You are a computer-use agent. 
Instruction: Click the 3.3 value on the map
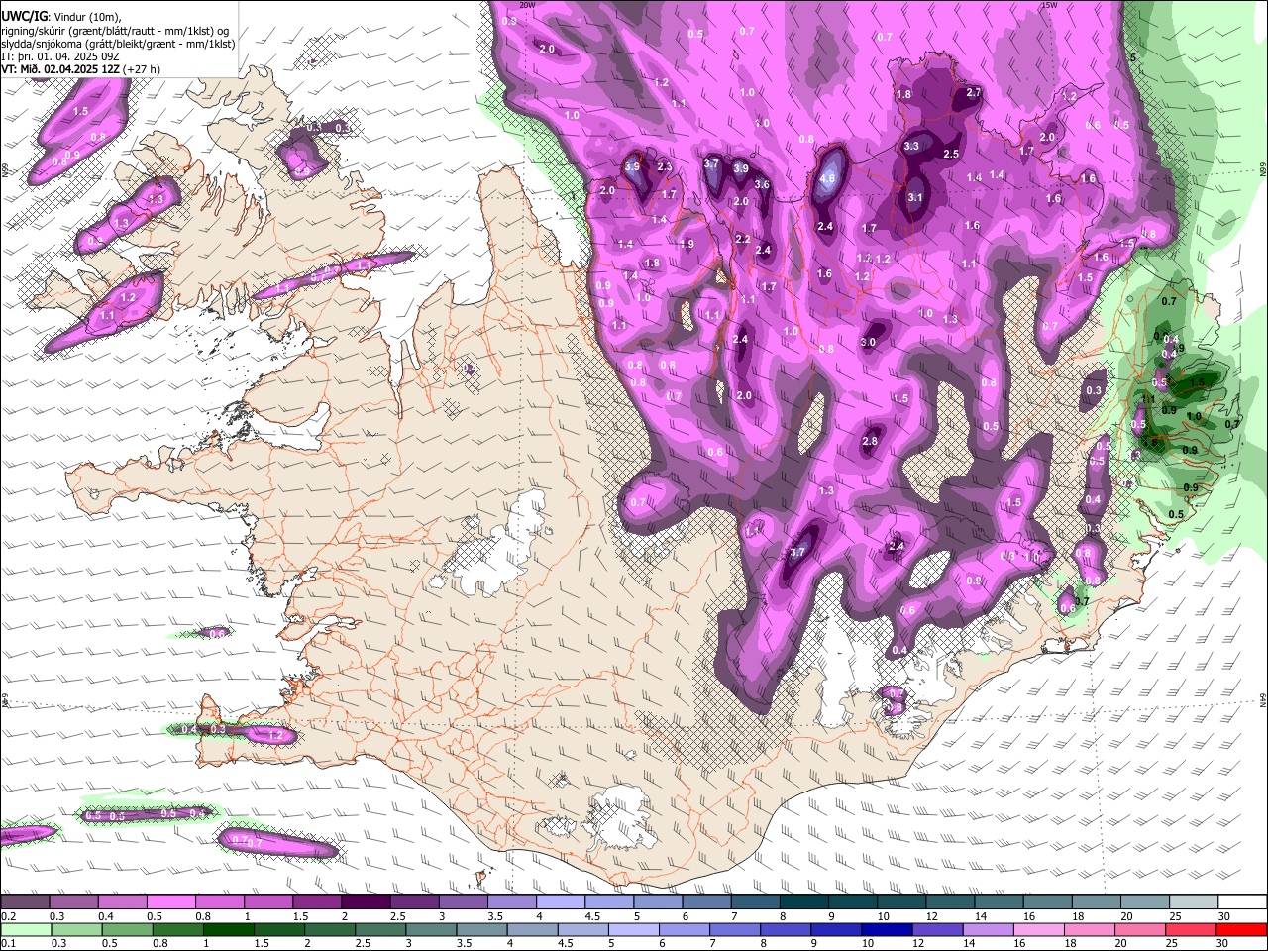point(912,146)
